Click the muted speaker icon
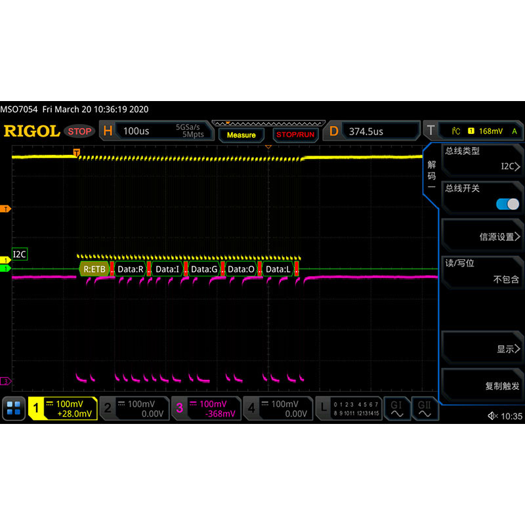Image resolution: width=525 pixels, height=525 pixels. click(493, 416)
